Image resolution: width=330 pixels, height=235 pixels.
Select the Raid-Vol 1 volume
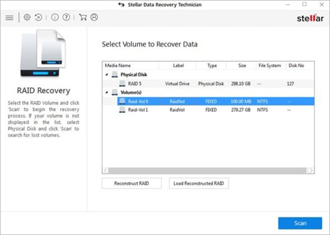[216, 110]
